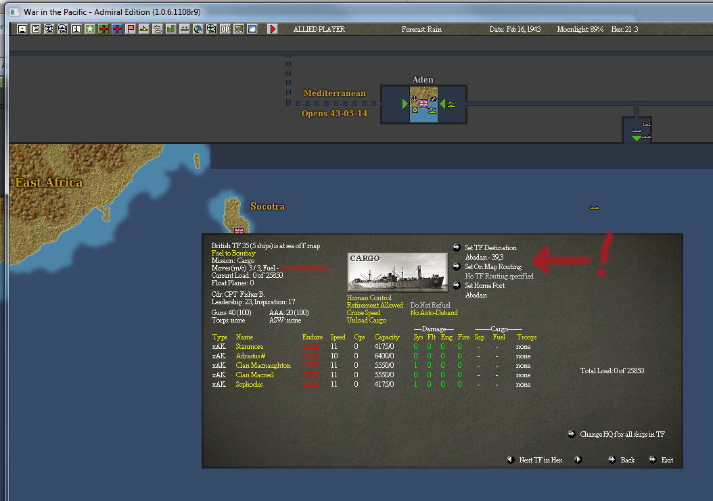Click the Set Home Port arrow
This screenshot has height=501, width=713.
click(x=457, y=285)
